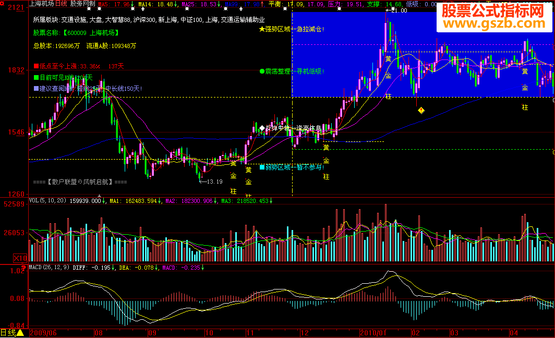Click the 08 month marker on time axis
555x338 pixels.
99,333
